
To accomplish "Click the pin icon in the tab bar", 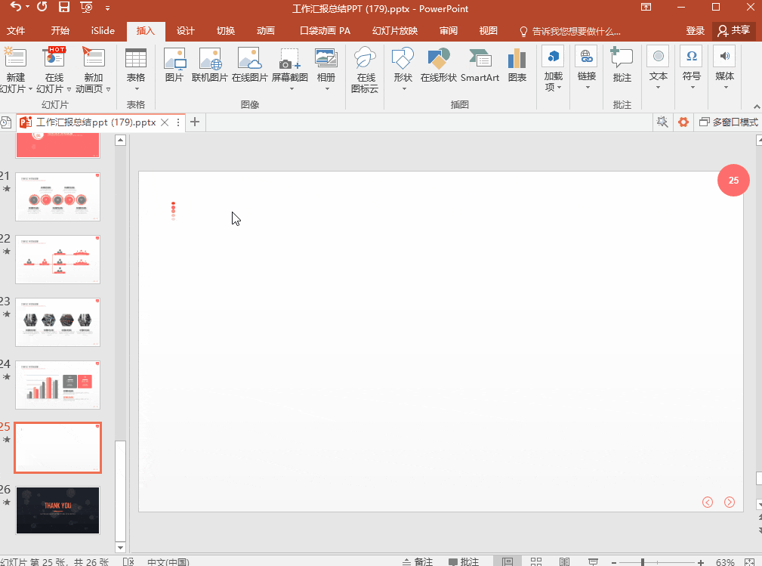I will tap(662, 122).
